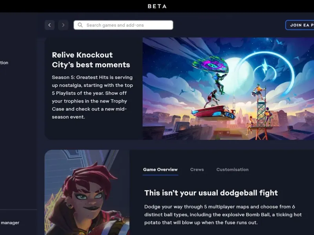The height and width of the screenshot is (235, 314).
Task: Click the Relive Knockout City's best moments heading
Action: click(x=91, y=60)
